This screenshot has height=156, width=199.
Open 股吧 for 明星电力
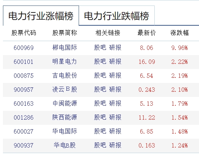point(100,62)
